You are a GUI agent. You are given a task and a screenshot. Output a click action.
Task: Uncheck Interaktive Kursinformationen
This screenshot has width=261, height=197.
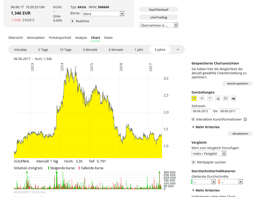[x=193, y=119]
